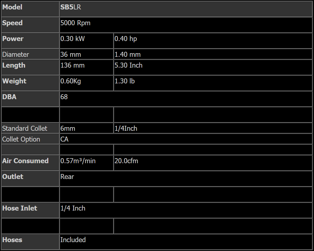Viewport: 314px width, 251px height.
Task: Click the Included hoses value
Action: point(73,240)
